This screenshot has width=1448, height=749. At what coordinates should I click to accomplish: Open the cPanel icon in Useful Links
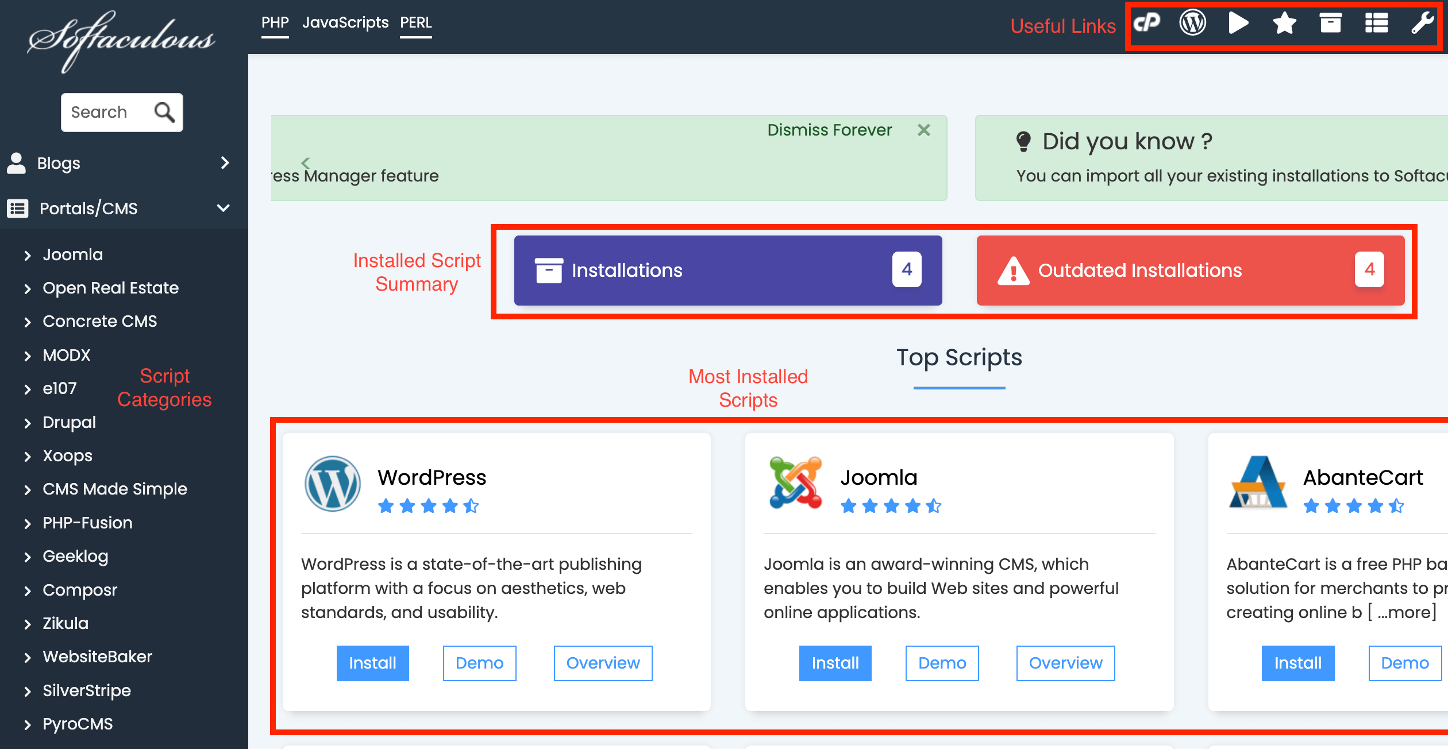pyautogui.click(x=1146, y=23)
